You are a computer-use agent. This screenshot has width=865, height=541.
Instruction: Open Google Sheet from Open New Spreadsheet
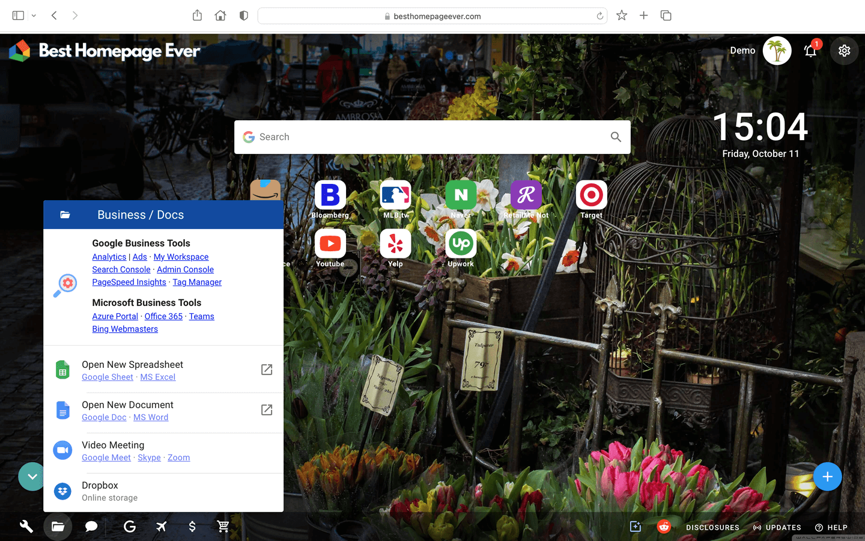(x=107, y=377)
